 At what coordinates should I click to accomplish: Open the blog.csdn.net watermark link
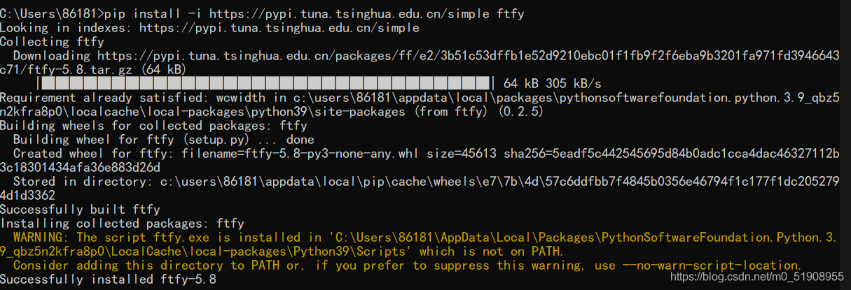(x=757, y=277)
